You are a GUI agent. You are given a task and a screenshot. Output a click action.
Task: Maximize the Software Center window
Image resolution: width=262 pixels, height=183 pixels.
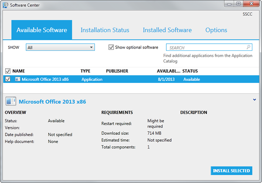[238, 4]
